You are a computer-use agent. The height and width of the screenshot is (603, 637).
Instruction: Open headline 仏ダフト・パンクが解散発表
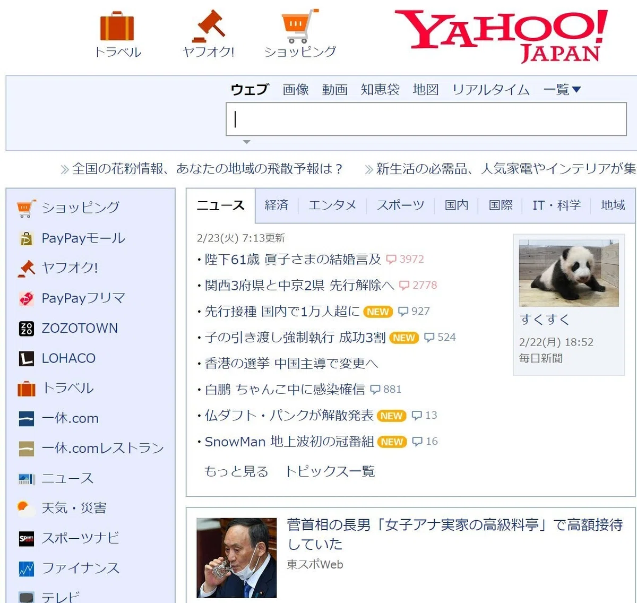(x=289, y=416)
